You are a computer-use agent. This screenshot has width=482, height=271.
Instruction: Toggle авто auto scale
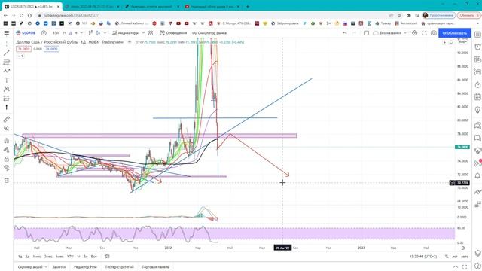(465, 257)
